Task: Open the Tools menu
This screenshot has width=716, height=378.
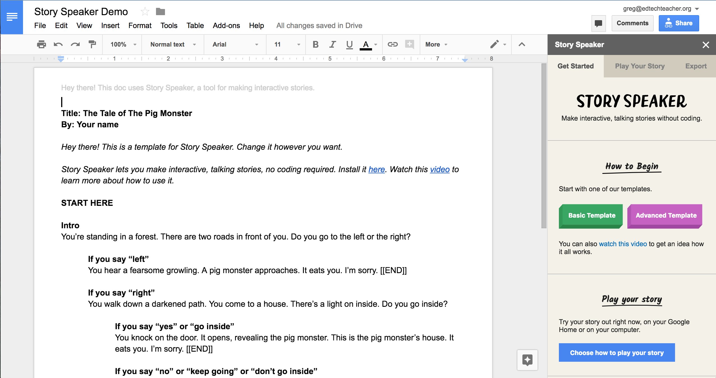Action: (x=169, y=26)
